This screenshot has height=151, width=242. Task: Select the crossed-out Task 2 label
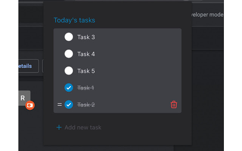tap(86, 105)
